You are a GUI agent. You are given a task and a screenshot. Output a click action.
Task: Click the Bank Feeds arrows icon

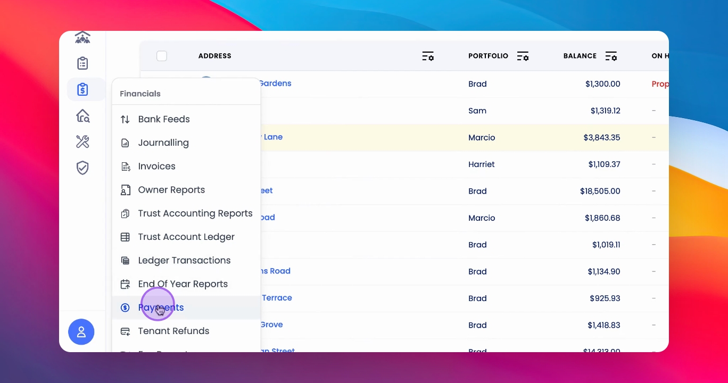pyautogui.click(x=125, y=119)
